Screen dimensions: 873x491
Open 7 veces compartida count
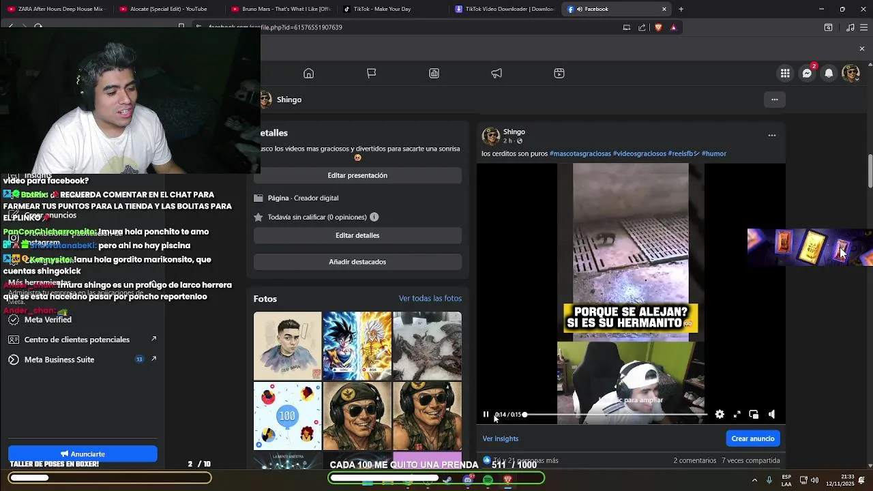[751, 460]
